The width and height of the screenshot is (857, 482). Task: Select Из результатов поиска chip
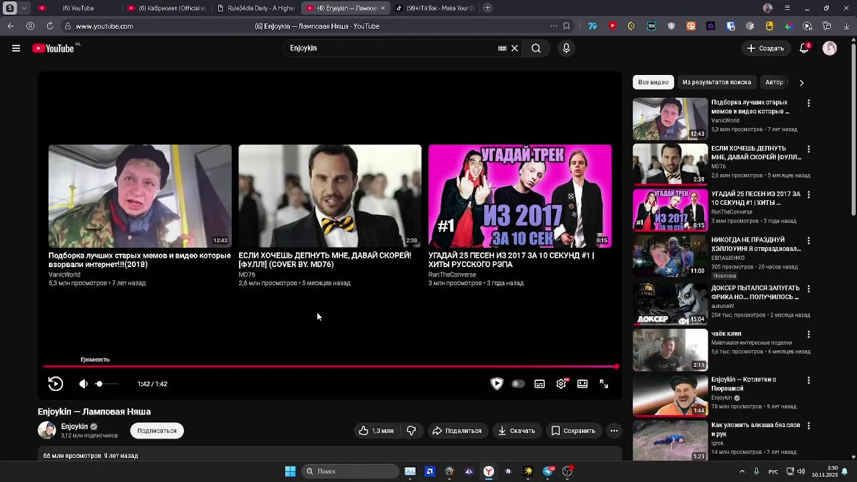[716, 82]
